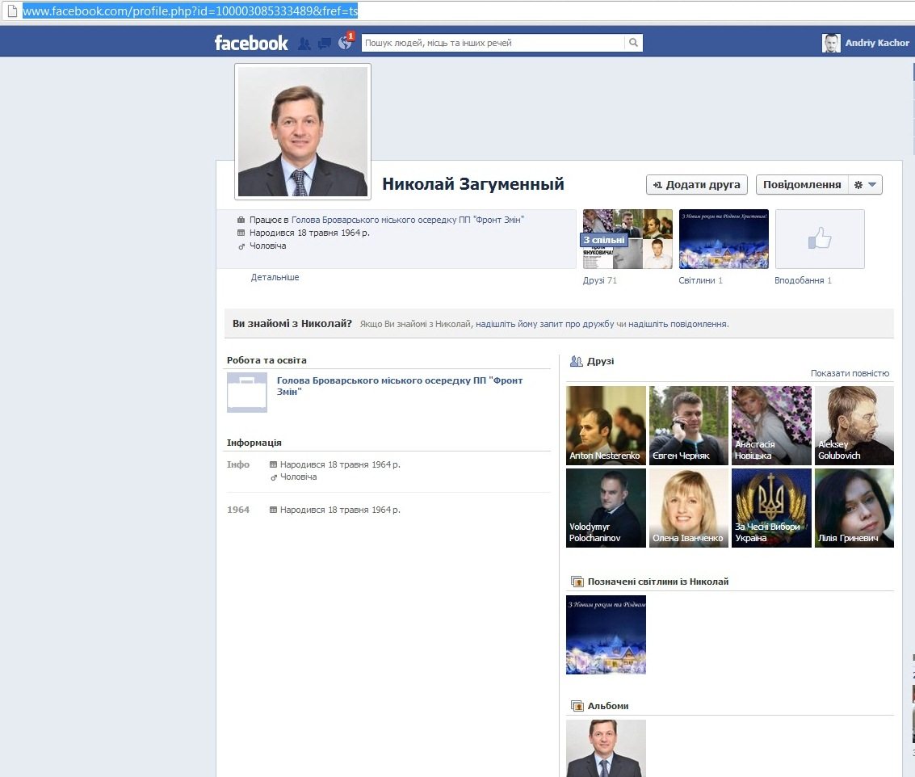The width and height of the screenshot is (915, 777).
Task: Click the browser address bar URL
Action: tap(191, 10)
